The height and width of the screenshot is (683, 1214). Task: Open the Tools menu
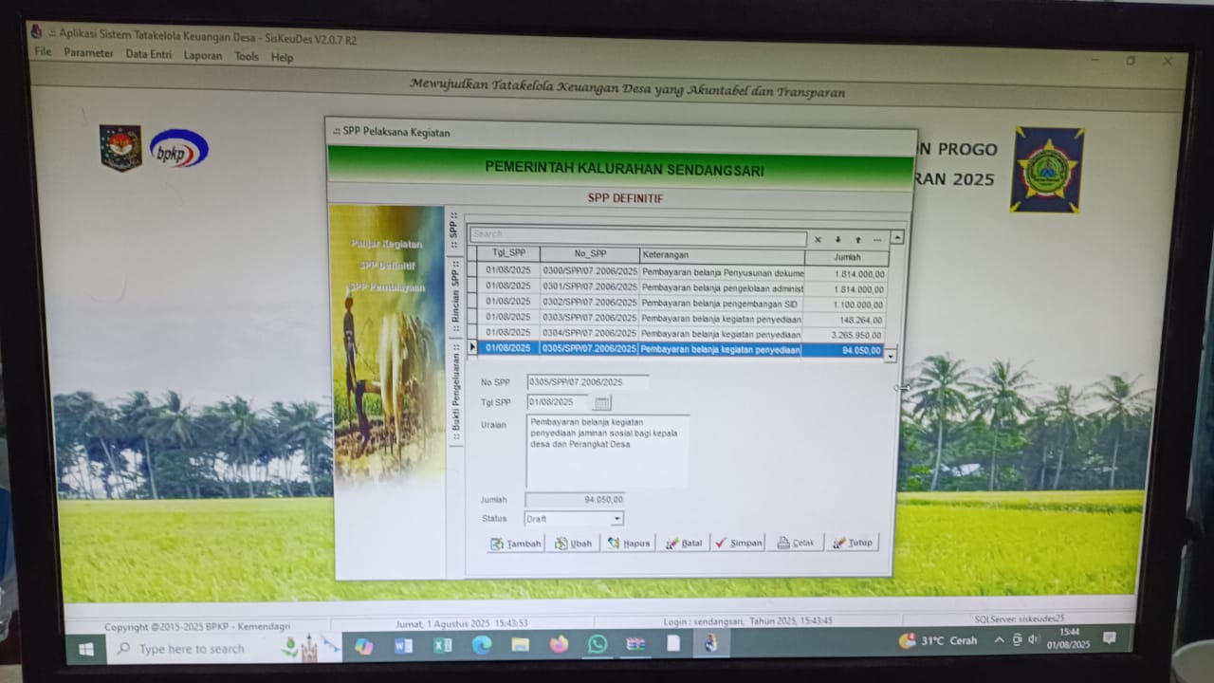247,57
